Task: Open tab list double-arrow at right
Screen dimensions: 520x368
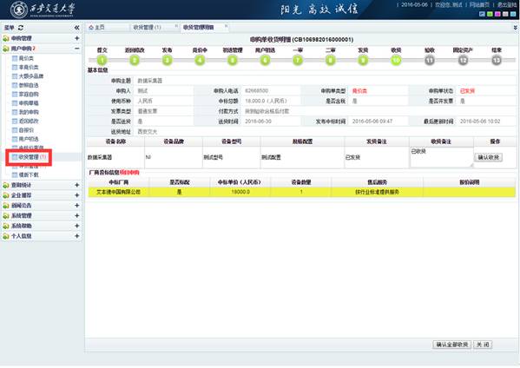Action: point(516,28)
